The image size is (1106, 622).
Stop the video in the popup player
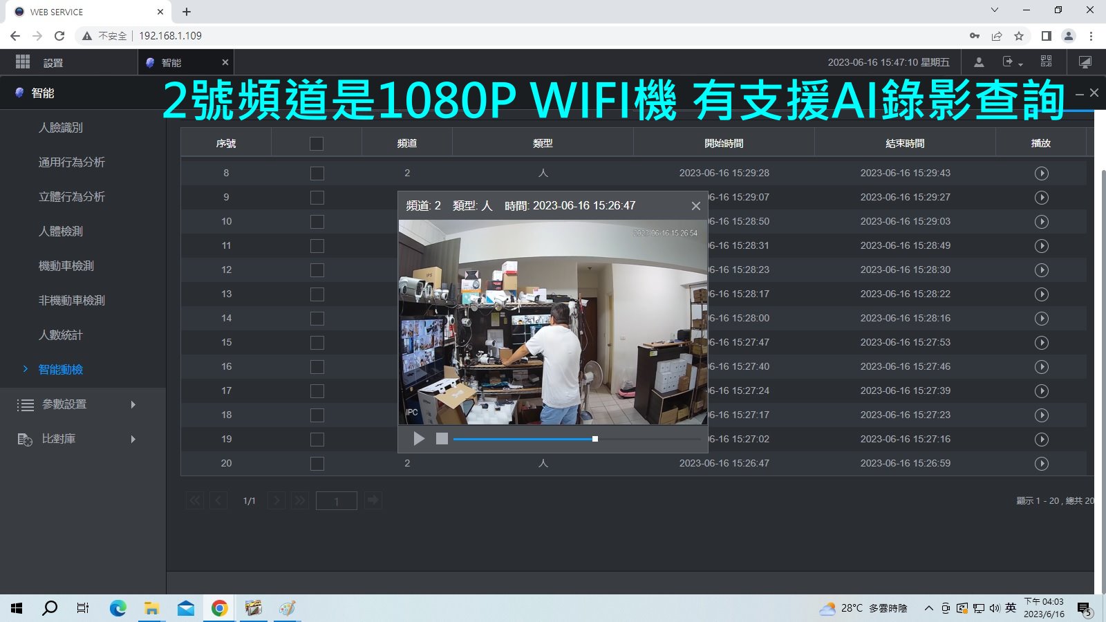pyautogui.click(x=442, y=439)
